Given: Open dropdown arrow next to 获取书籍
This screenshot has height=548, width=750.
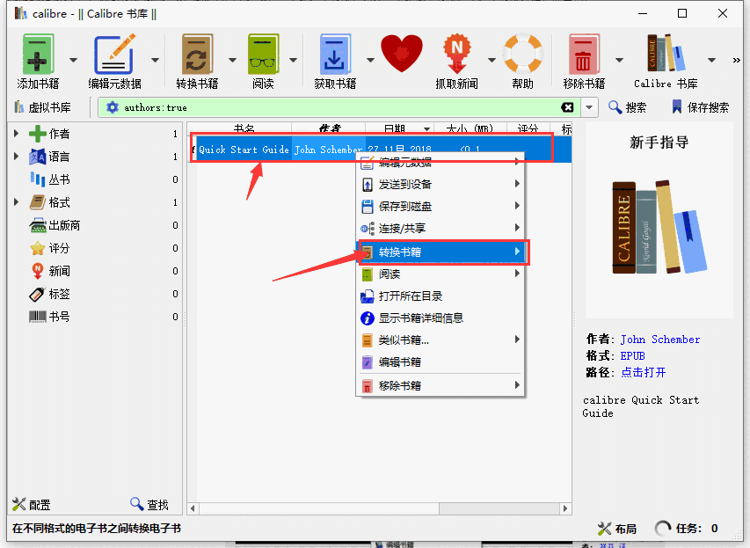Looking at the screenshot, I should click(370, 60).
